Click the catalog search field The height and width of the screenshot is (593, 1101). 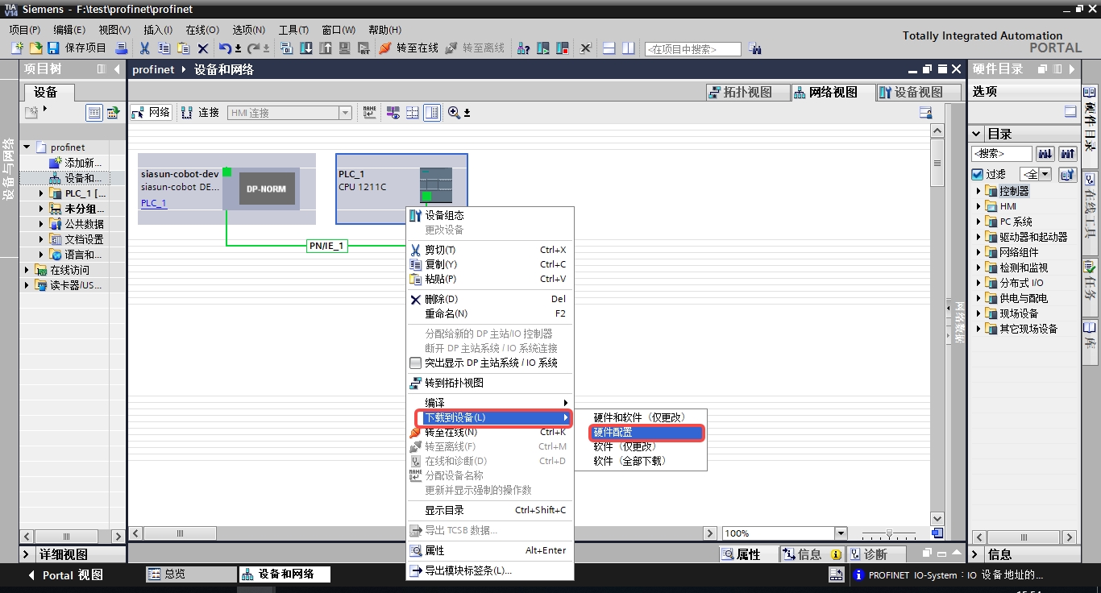1002,153
